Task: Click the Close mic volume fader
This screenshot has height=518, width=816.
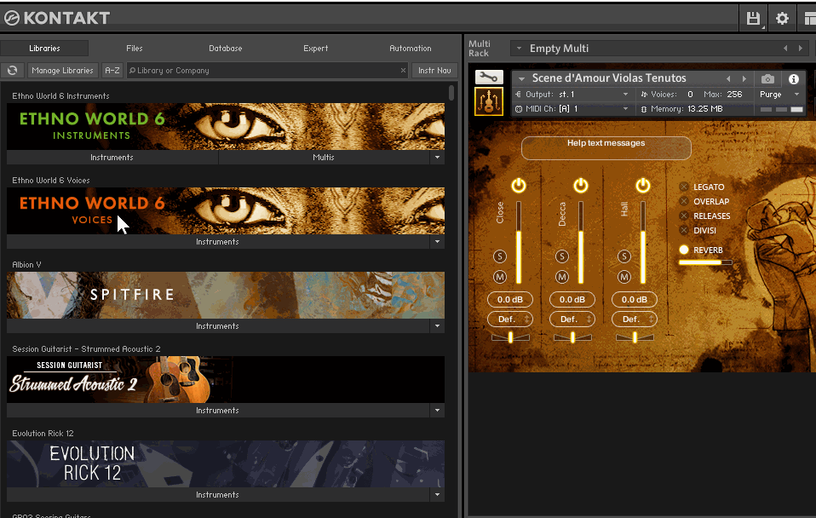Action: pos(519,243)
